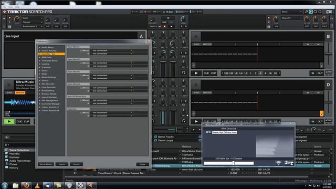This screenshot has width=336, height=189.
Task: Open Input Aux L (Mono) dropdown
Action: [119, 113]
